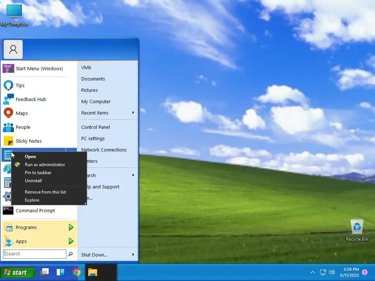Select Run as administrator
Image resolution: width=375 pixels, height=281 pixels.
coord(49,165)
